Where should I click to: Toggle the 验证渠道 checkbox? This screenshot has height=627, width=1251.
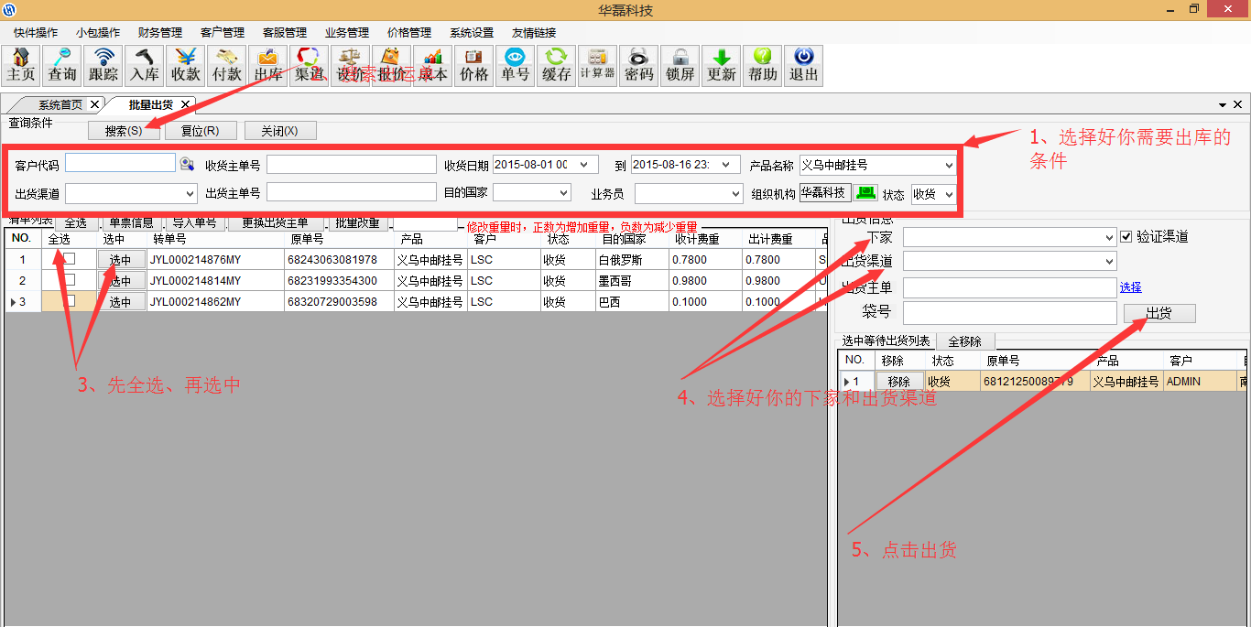point(1126,237)
